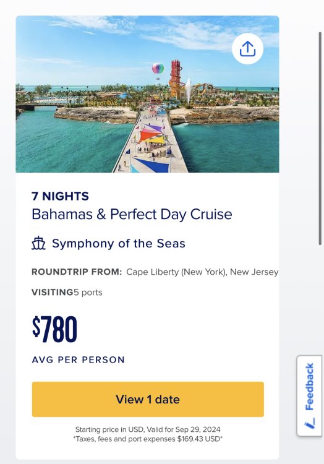Tap the share icon on cruise photo
Viewport: 324px width, 464px height.
pyautogui.click(x=247, y=49)
